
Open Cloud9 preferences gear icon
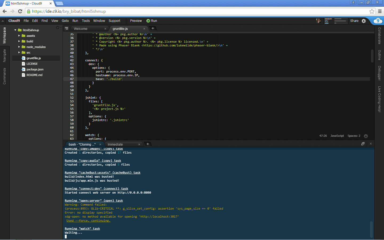pos(364,21)
